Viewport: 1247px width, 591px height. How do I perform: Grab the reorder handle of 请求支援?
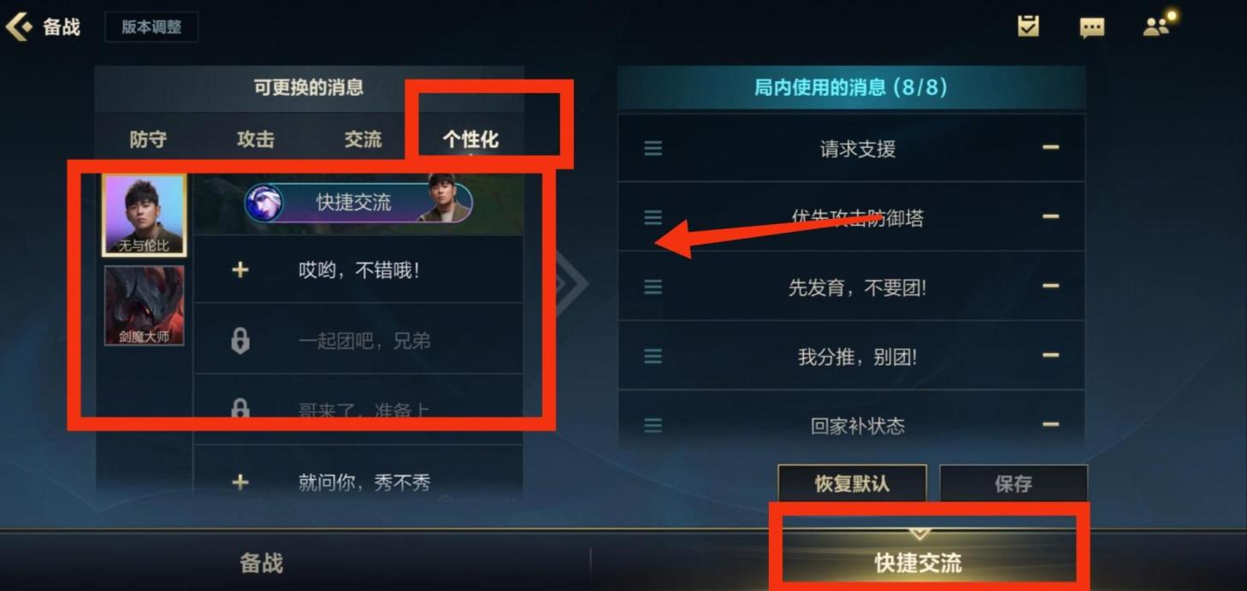click(x=653, y=149)
